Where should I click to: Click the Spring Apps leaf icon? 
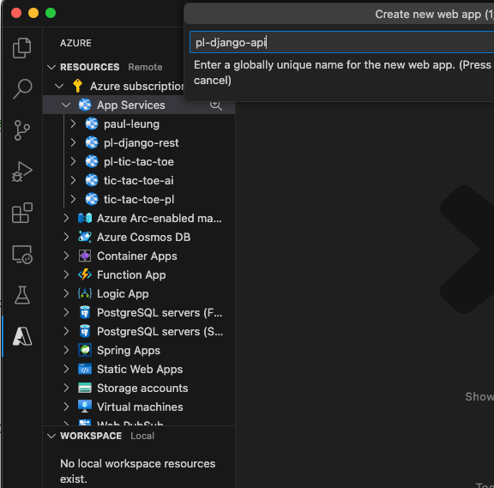pos(85,350)
